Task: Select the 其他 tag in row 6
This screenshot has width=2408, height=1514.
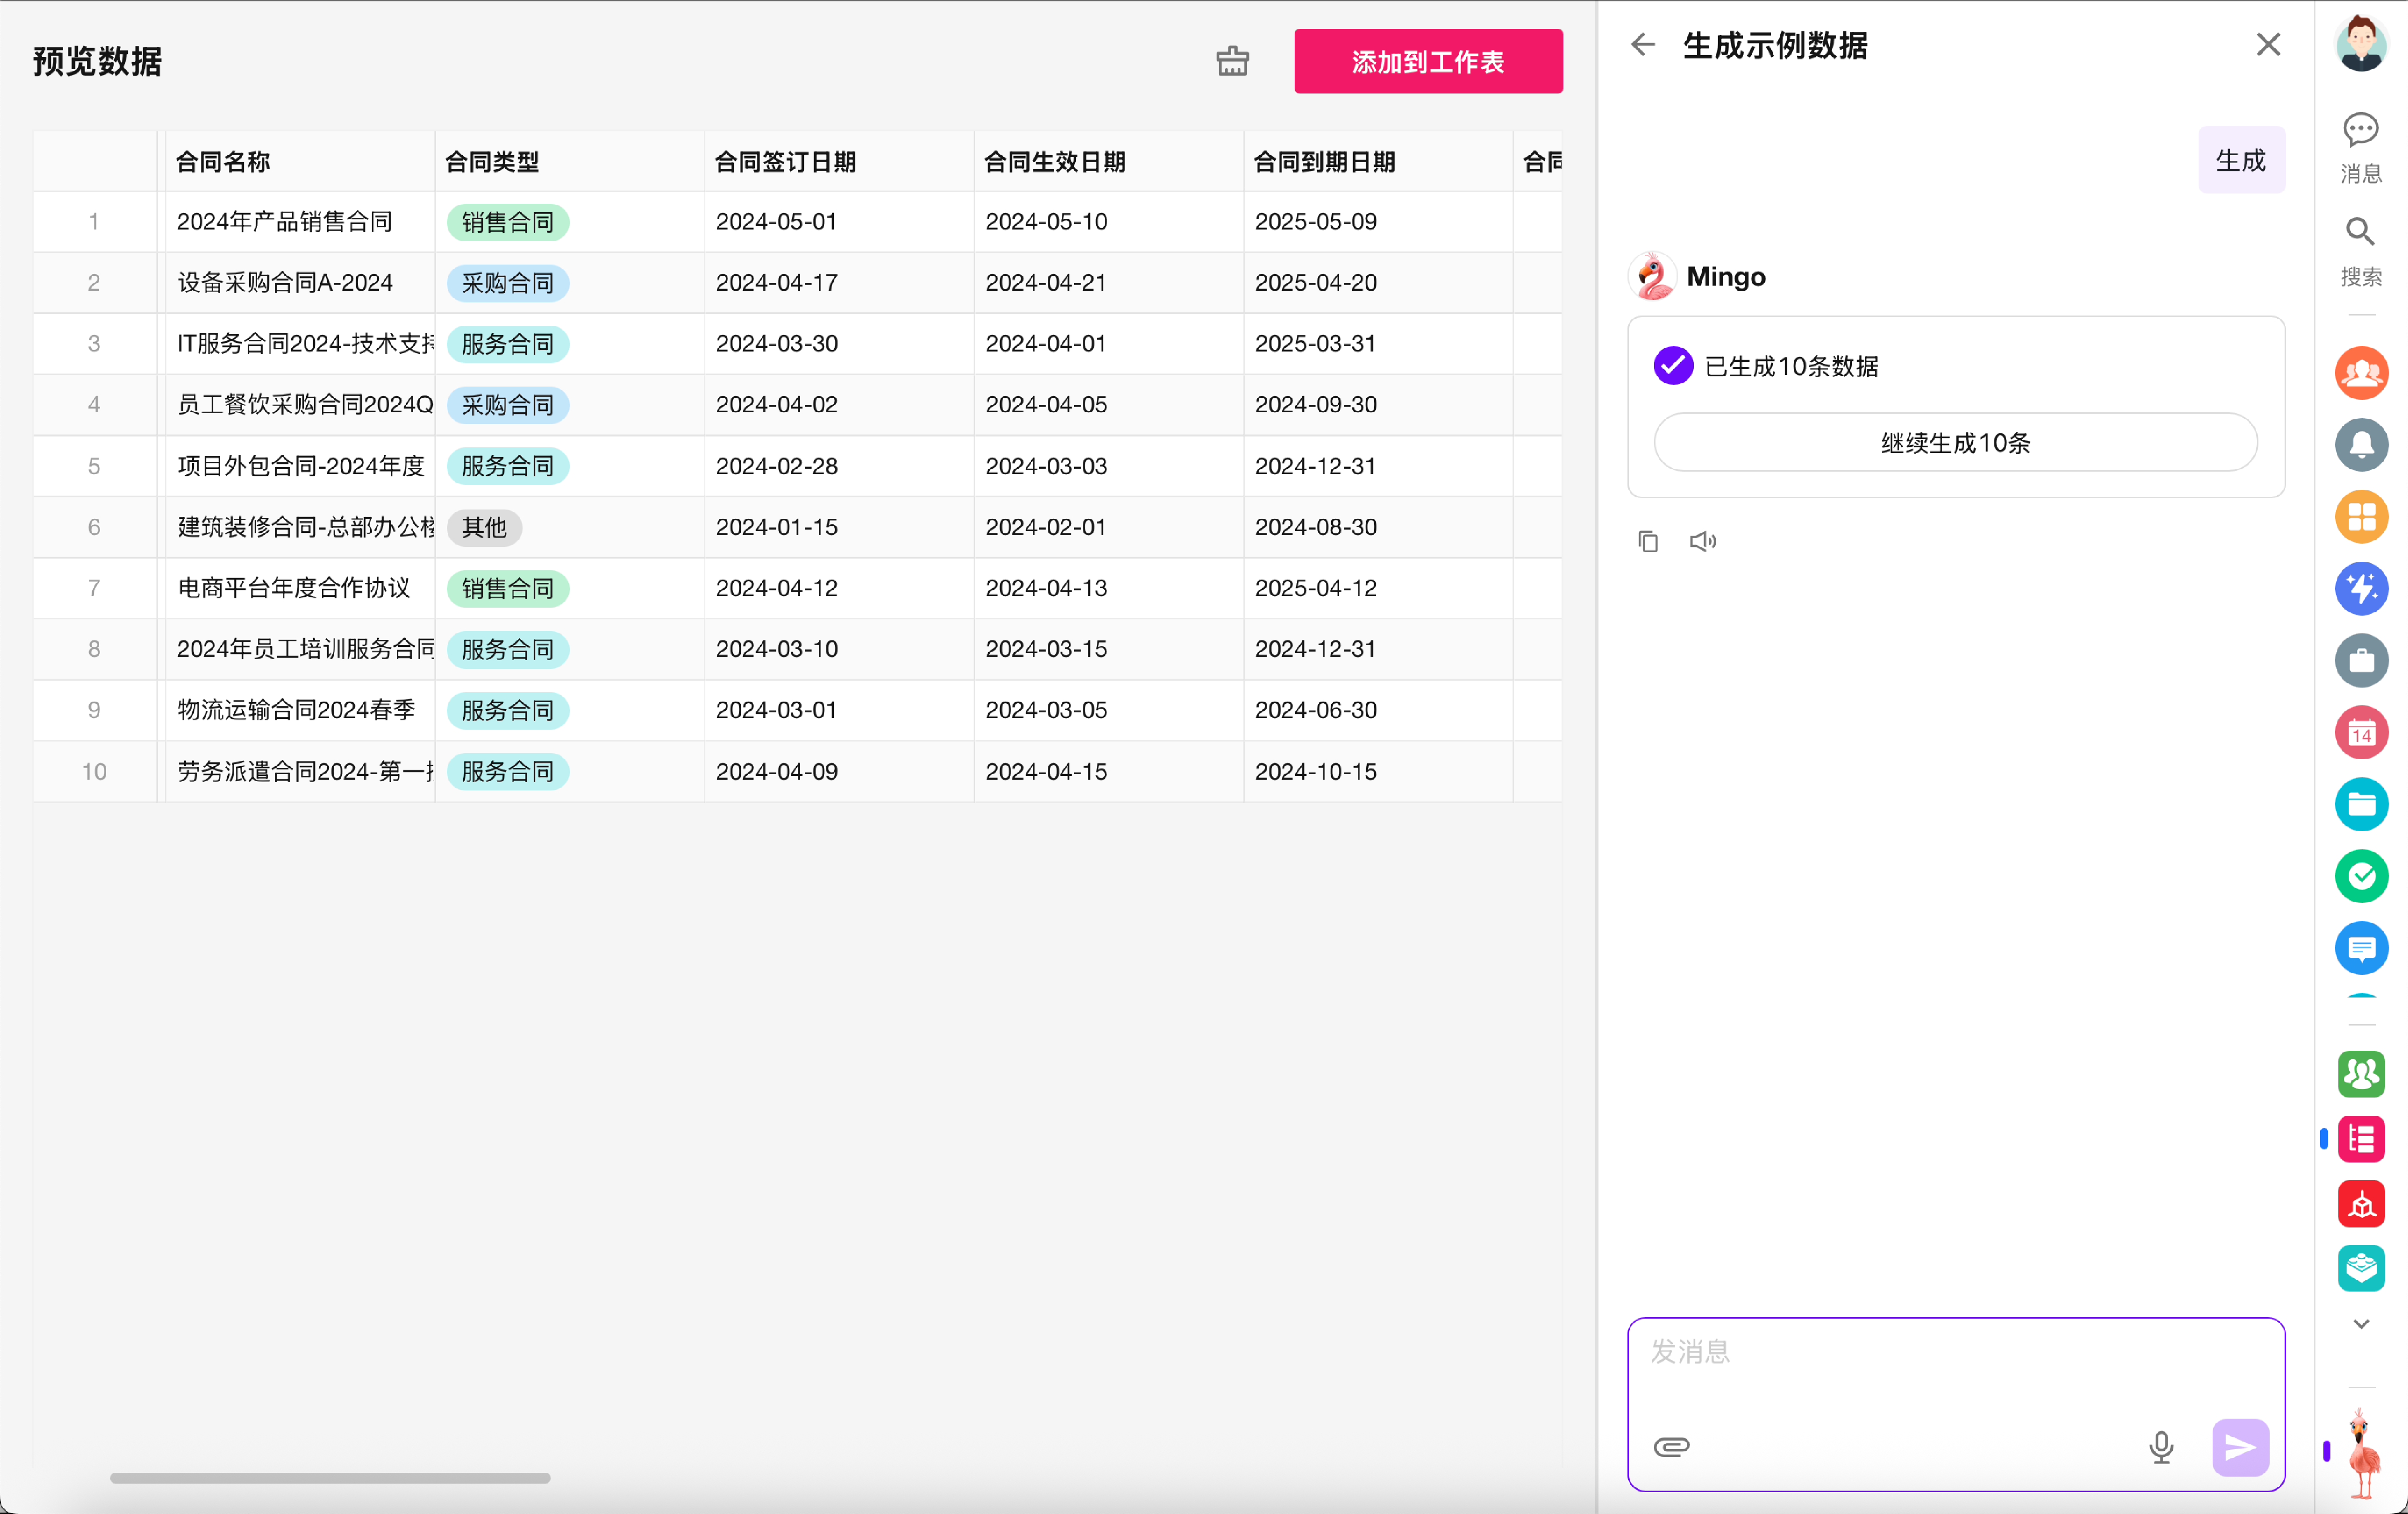Action: tap(484, 527)
